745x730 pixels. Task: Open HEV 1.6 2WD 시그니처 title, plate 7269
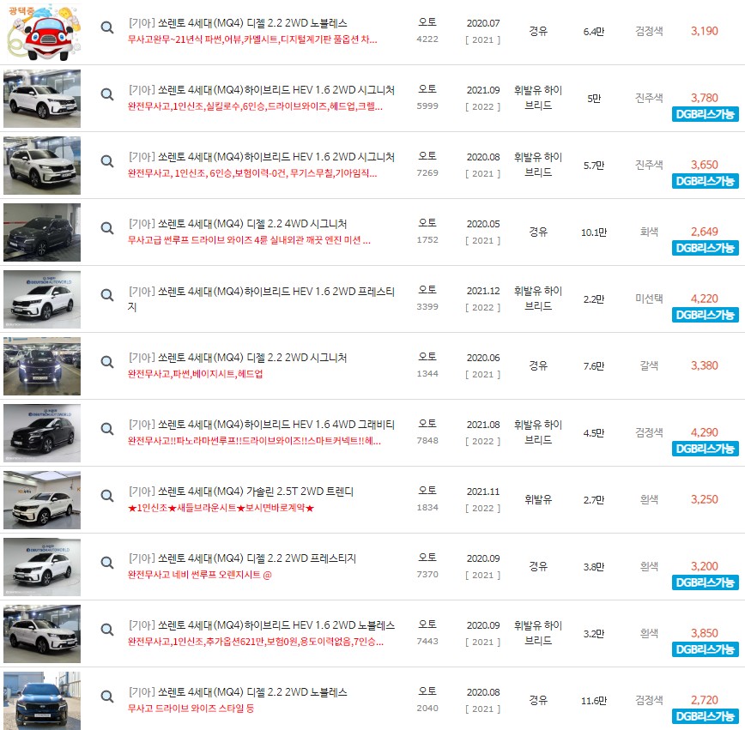click(x=261, y=157)
